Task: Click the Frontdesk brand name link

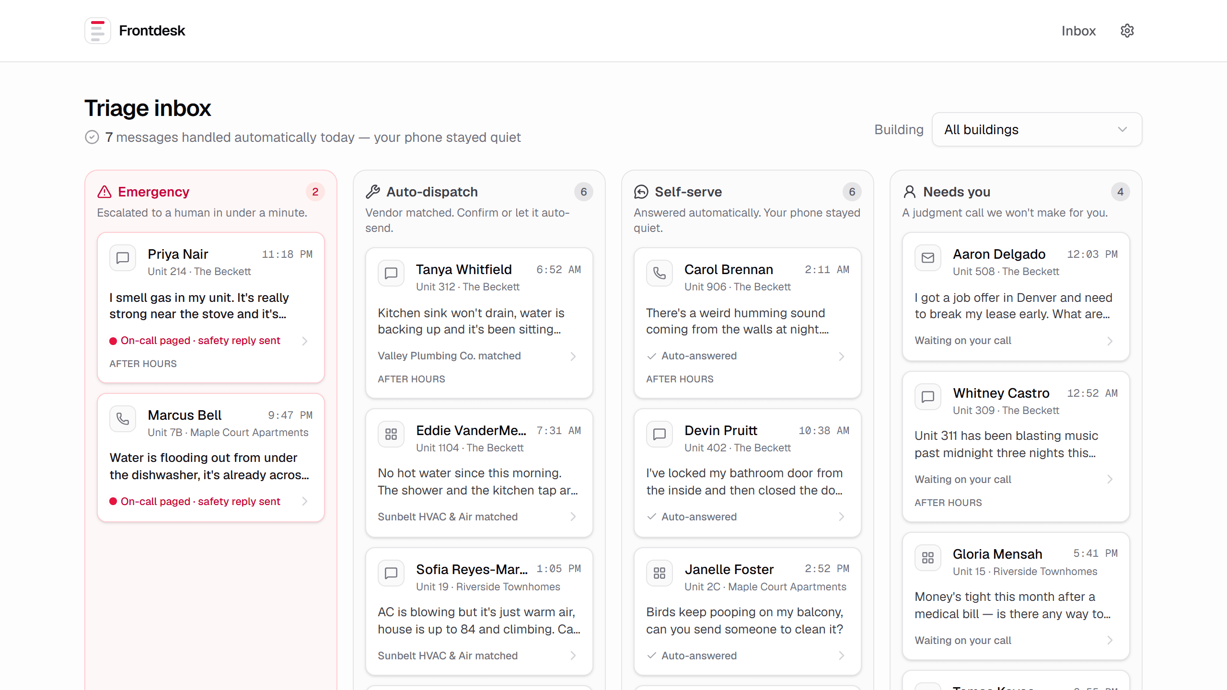Action: click(x=152, y=31)
